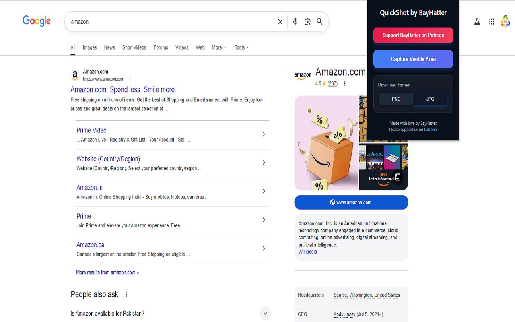Viewport: 515px width, 322px height.
Task: Open the Tools dropdown
Action: 242,47
